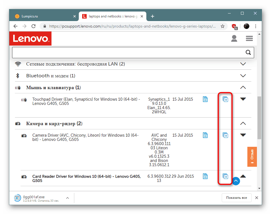Viewport: 271px width, 214px height.
Task: Click the 0gg001af.exe download file icon
Action: [17, 198]
